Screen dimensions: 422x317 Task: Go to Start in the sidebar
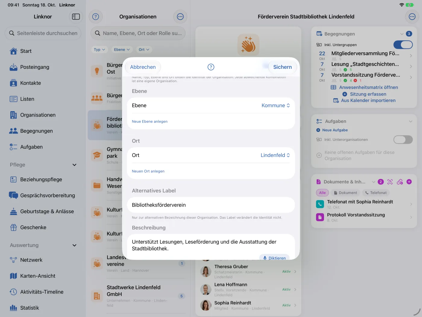click(x=43, y=51)
